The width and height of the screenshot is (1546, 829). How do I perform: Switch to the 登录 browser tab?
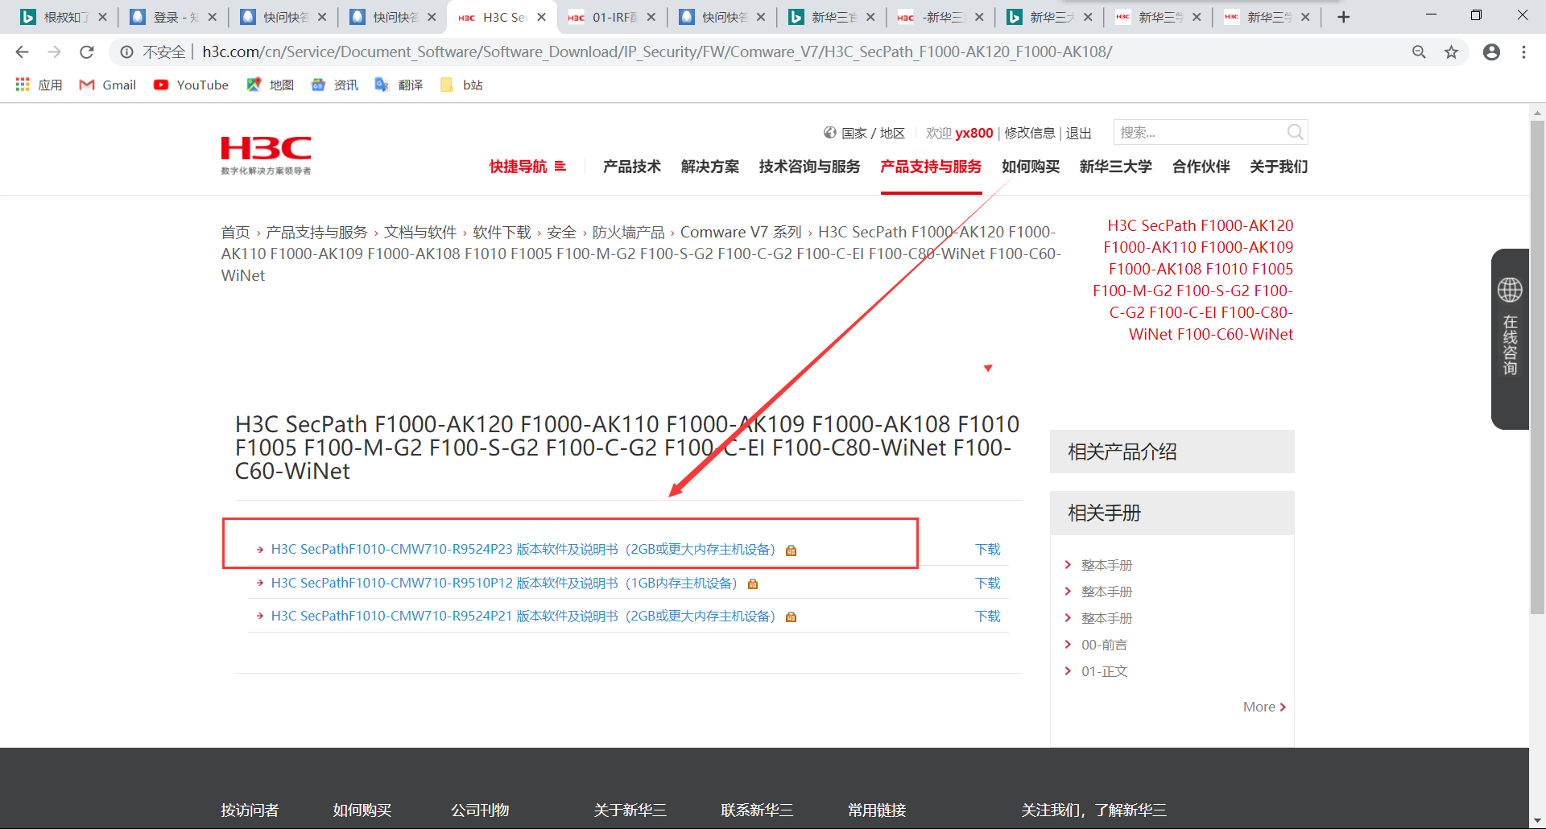pyautogui.click(x=173, y=17)
